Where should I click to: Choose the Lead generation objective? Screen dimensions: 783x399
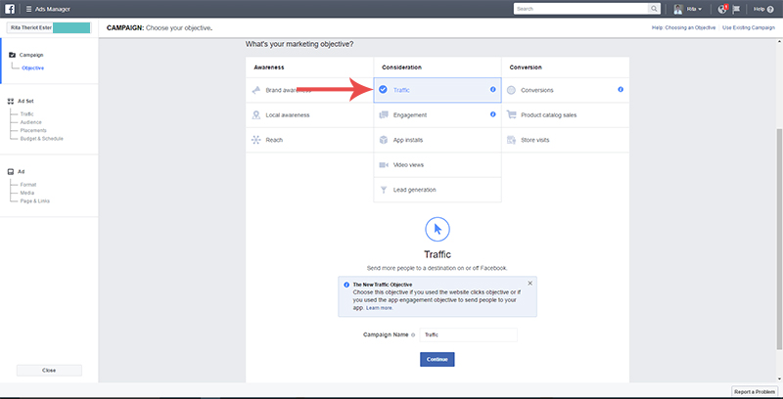click(x=438, y=190)
